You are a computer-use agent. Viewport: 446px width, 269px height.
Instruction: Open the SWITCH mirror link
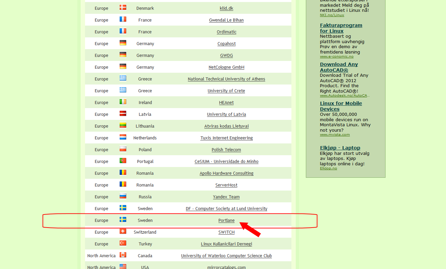pyautogui.click(x=227, y=232)
